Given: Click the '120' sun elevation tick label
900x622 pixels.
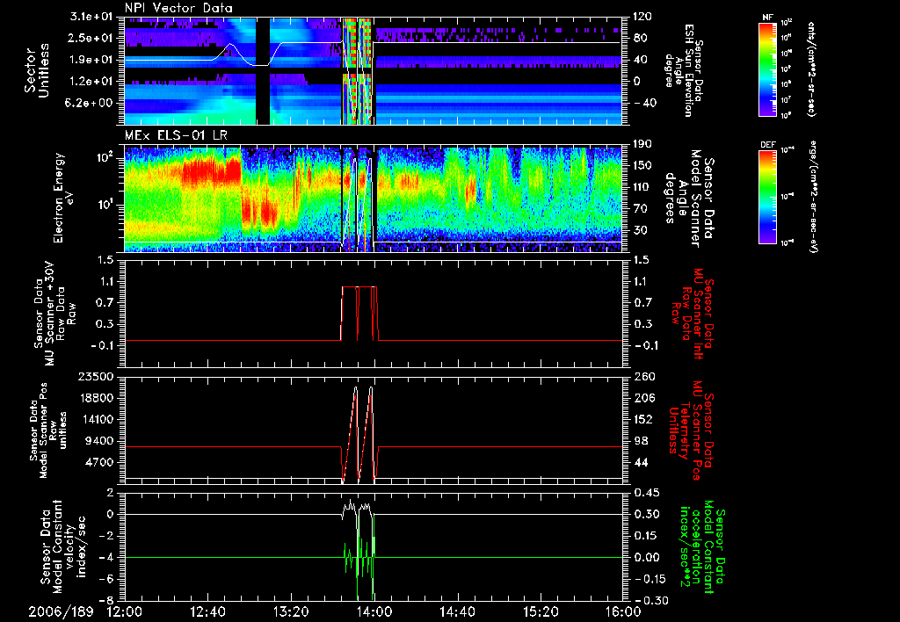Looking at the screenshot, I should click(642, 17).
